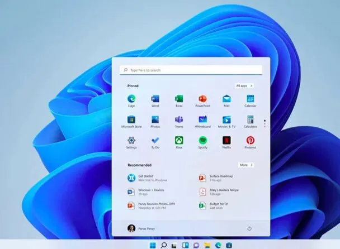Image resolution: width=340 pixels, height=249 pixels.
Task: Expand All apps list
Action: tap(244, 86)
